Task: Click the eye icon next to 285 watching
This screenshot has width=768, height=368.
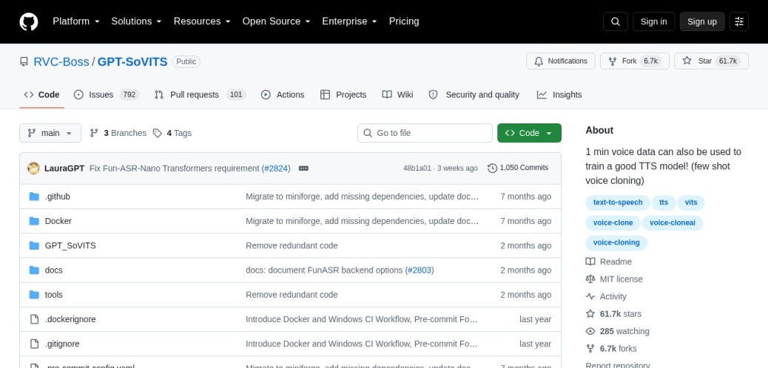Action: pos(590,331)
